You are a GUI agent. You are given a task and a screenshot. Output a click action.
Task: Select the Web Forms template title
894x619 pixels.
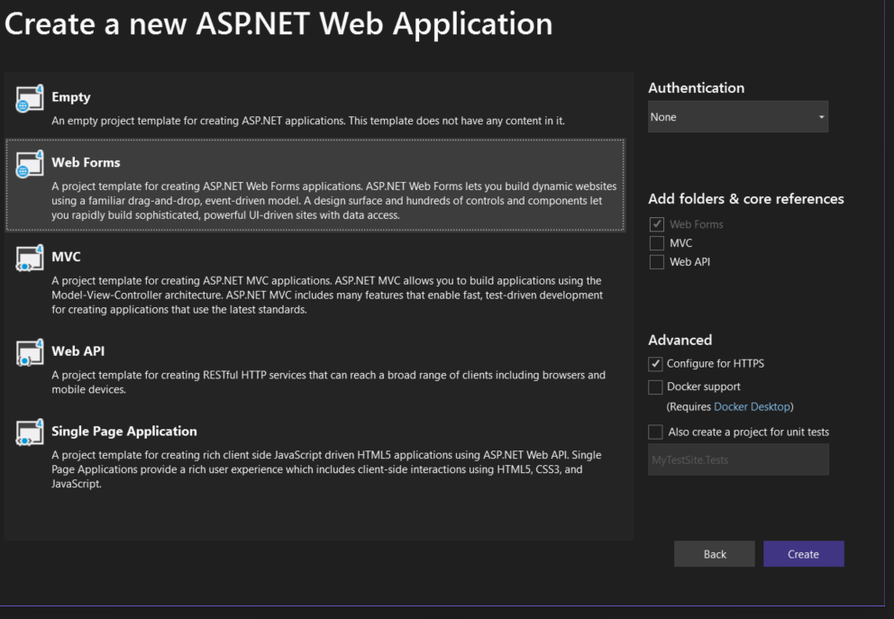[86, 162]
